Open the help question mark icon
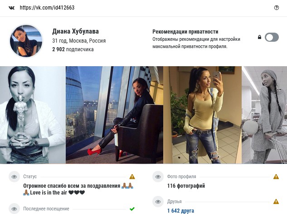Viewport: 287px width, 214px height. point(277,8)
